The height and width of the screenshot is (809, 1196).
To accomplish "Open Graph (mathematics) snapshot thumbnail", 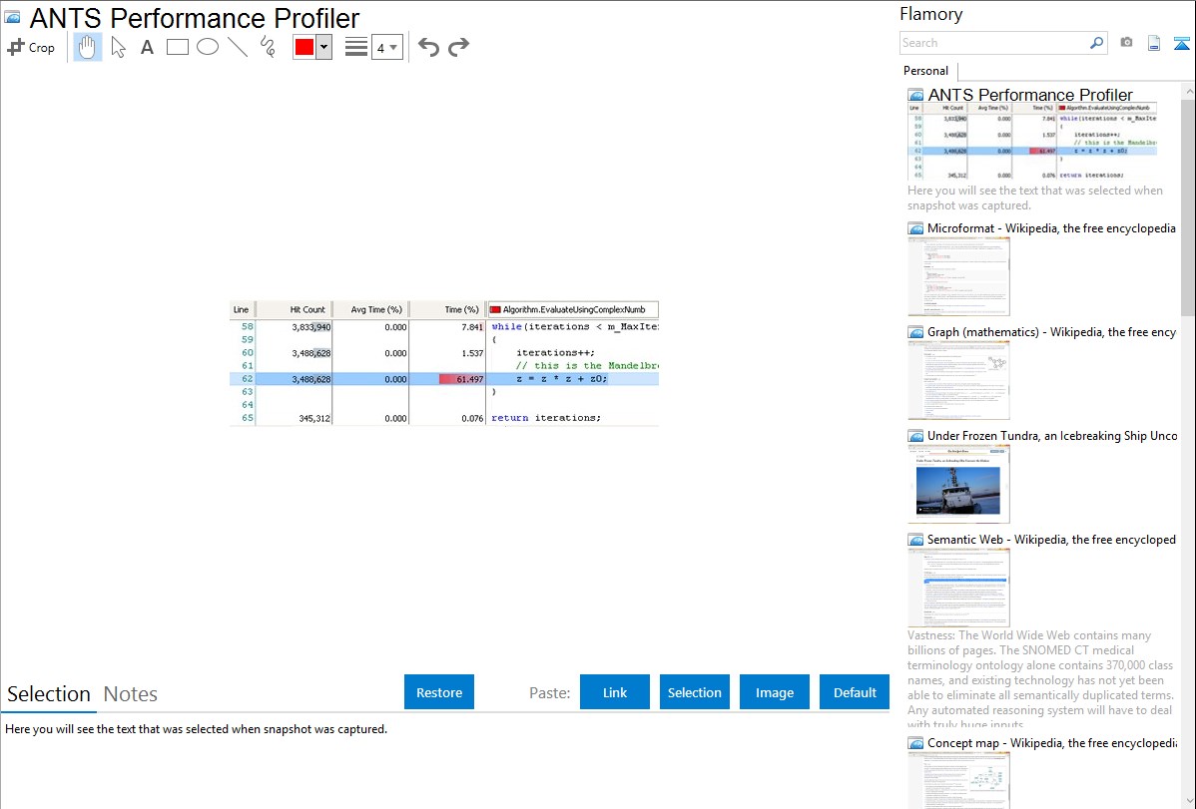I will click(958, 380).
